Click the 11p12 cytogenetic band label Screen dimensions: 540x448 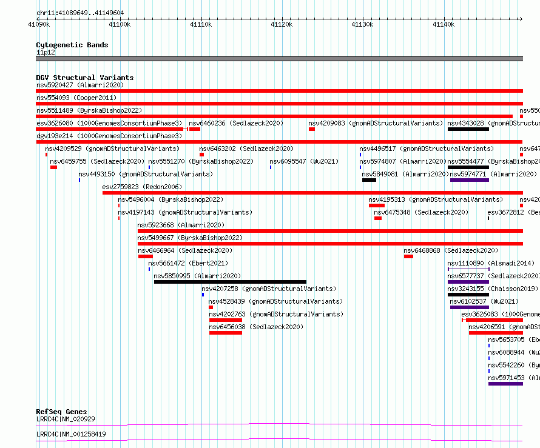(x=46, y=52)
